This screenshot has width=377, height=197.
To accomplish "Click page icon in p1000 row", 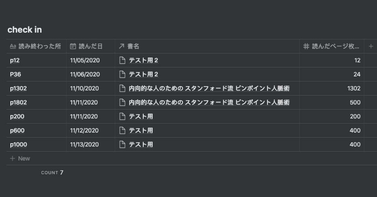I will (x=122, y=145).
